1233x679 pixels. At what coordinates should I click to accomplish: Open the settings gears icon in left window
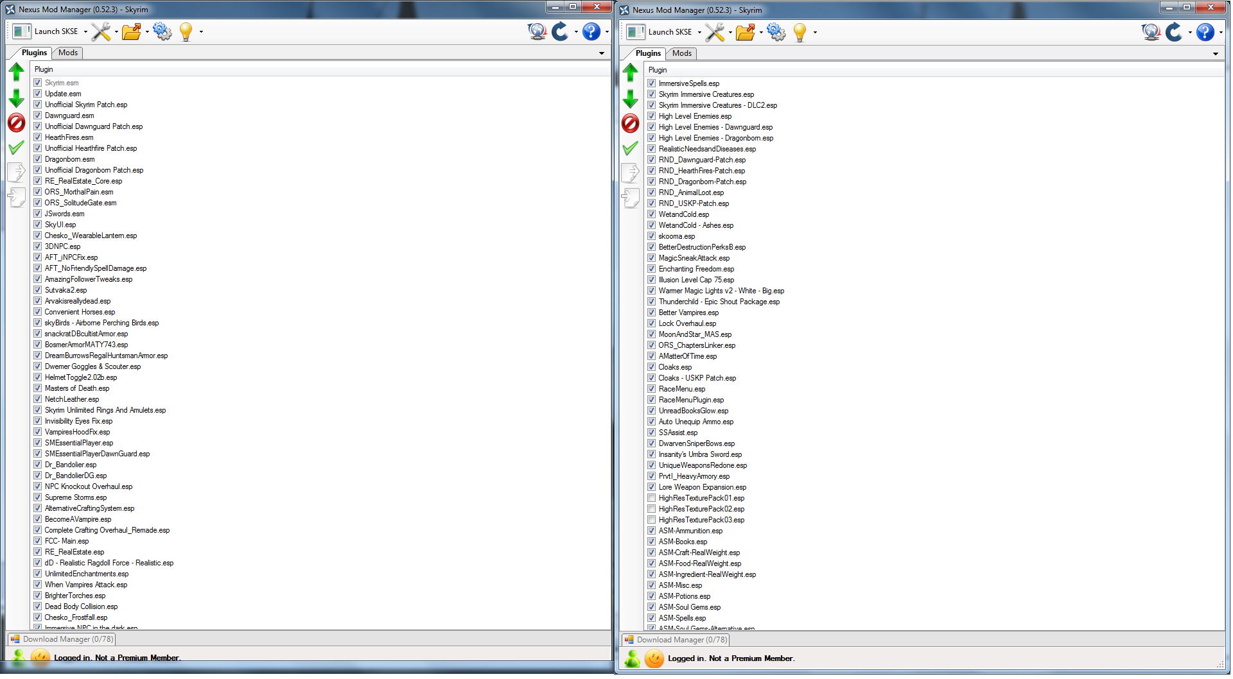[162, 31]
